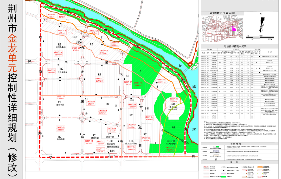Screen dimensions: 281x179
Task: Select parcel label CN007-22 73994㎡
Action: tap(61, 97)
